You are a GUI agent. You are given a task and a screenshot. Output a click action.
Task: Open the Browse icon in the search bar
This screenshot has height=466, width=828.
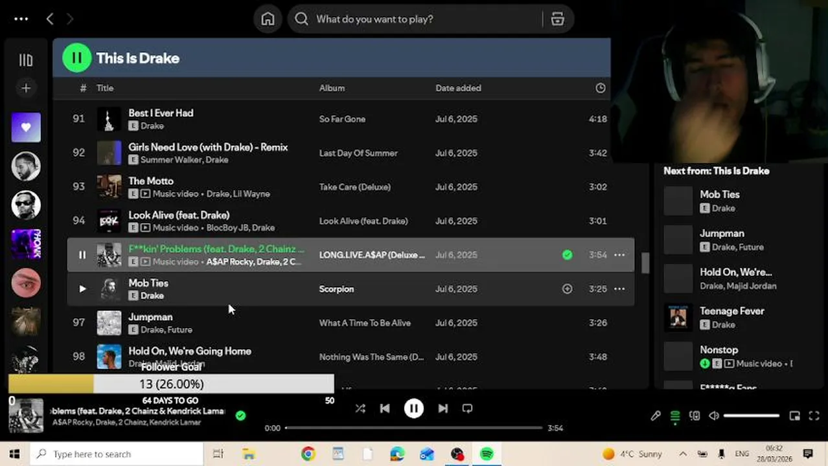click(x=557, y=19)
